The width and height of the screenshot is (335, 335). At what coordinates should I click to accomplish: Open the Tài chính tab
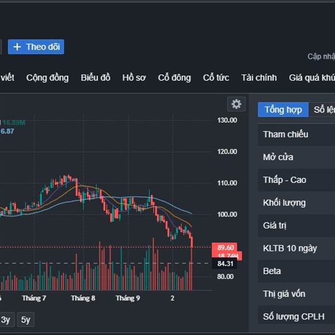click(x=259, y=78)
